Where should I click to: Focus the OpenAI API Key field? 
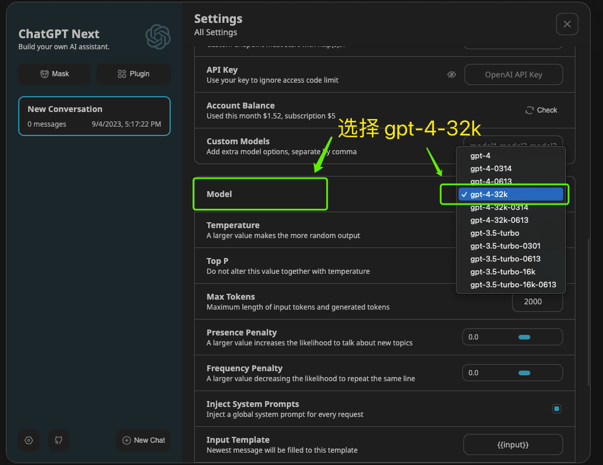click(513, 74)
